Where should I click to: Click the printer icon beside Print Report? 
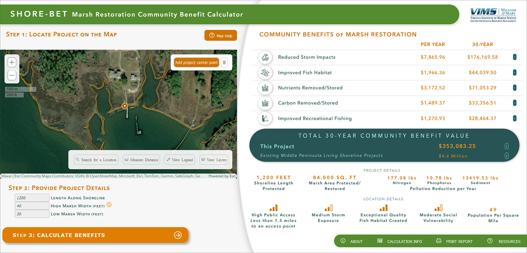coord(438,241)
